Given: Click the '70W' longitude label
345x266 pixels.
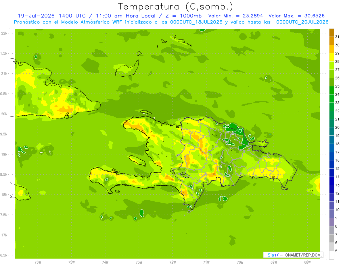Looking at the screenshot, I should pos(240,262).
